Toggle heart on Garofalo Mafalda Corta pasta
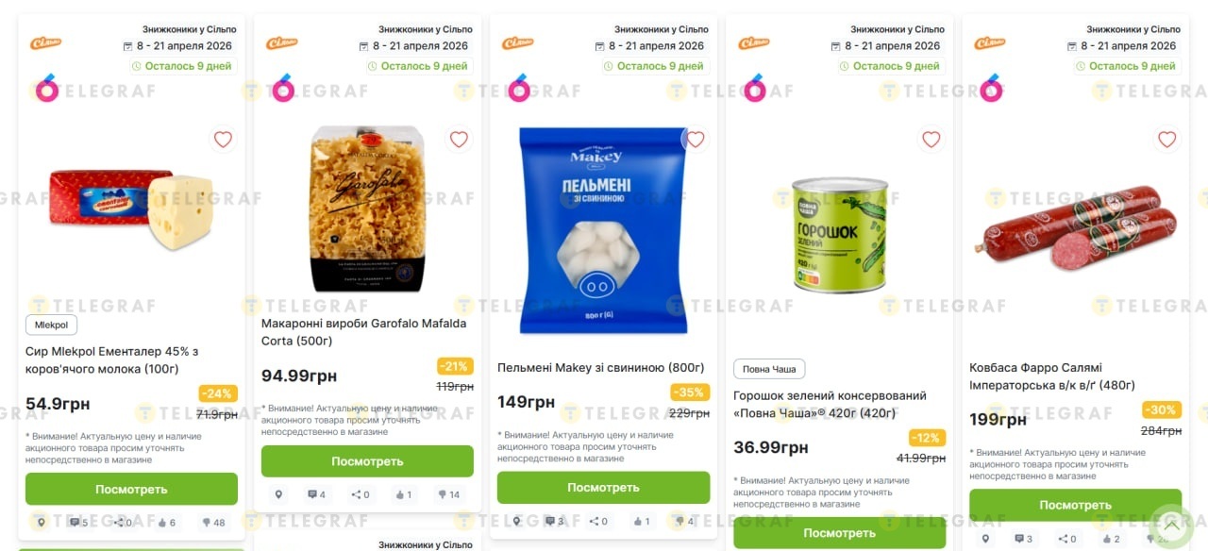Screen dimensions: 1208x551 pyautogui.click(x=459, y=140)
